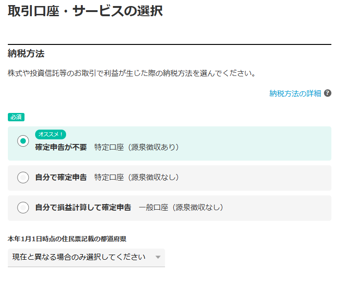Viewport: 348px width, 281px height.
Task: Click the 納税方法 section heading
Action: click(x=26, y=54)
